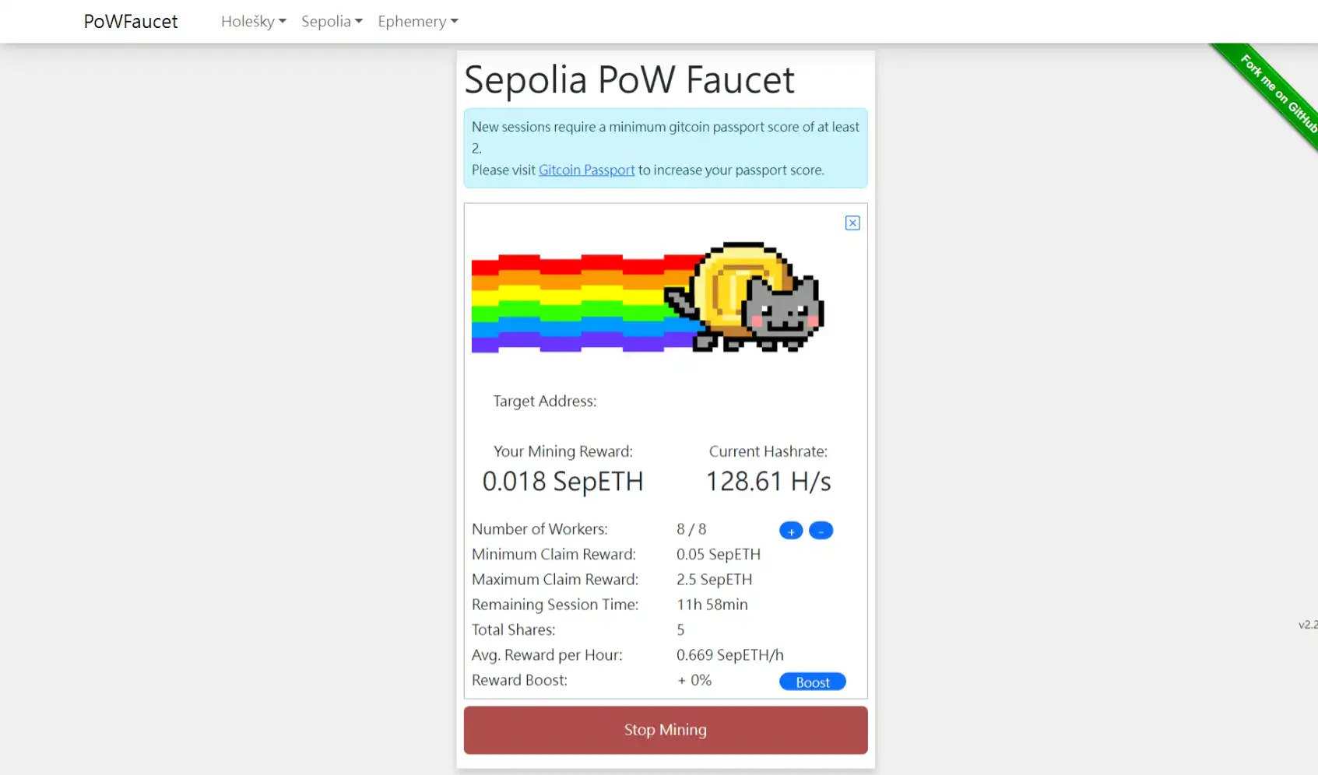Click the 0.669 SepETH/h average reward value

[730, 654]
